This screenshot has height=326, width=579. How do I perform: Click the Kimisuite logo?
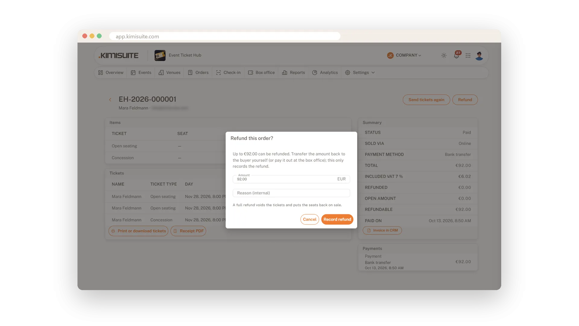119,56
